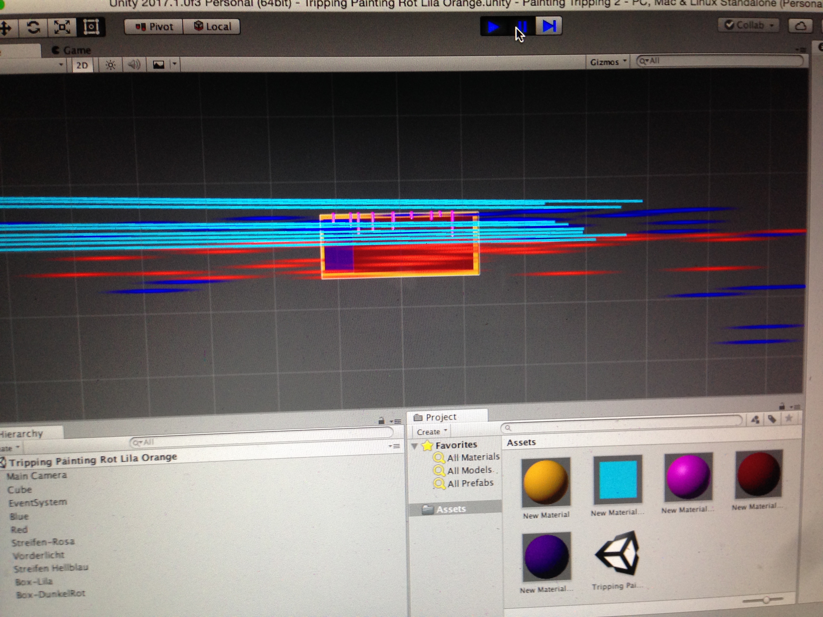
Task: Toggle scene audio speaker icon
Action: coord(134,65)
